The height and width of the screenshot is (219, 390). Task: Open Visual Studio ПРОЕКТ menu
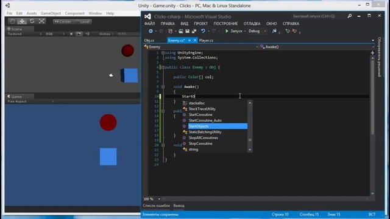coord(200,24)
